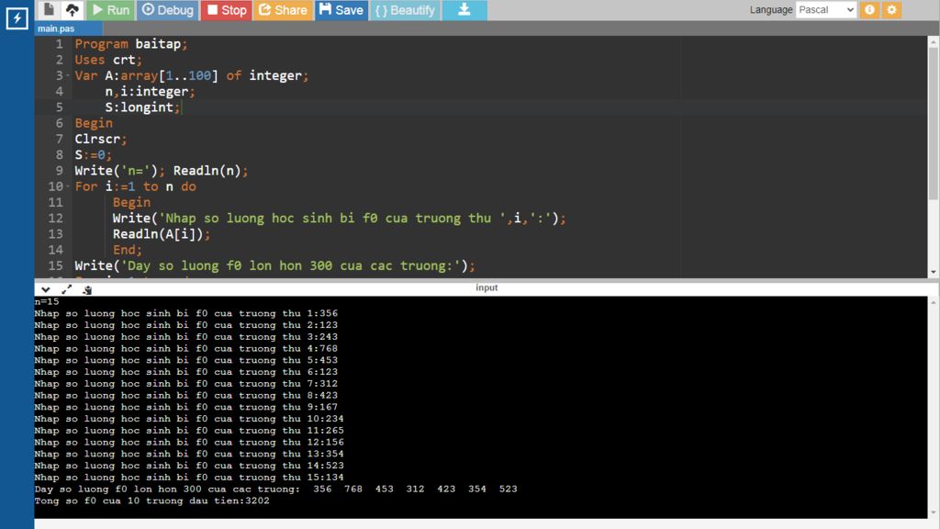Screen dimensions: 940x529
Task: Beautify the source code
Action: coord(405,9)
